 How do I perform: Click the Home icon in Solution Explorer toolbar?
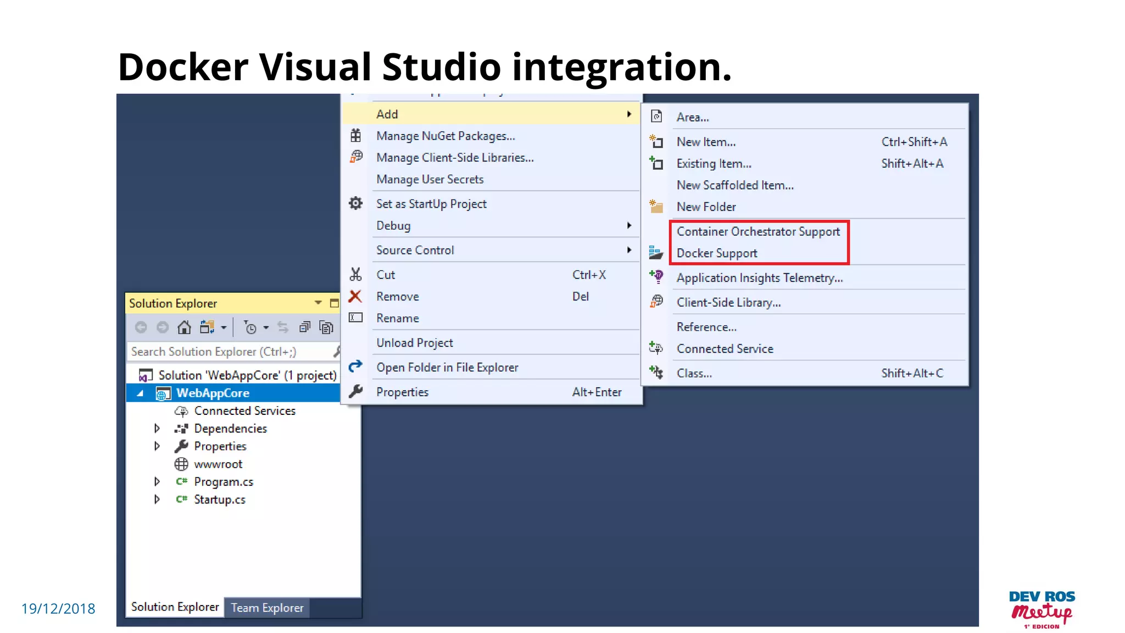(184, 328)
